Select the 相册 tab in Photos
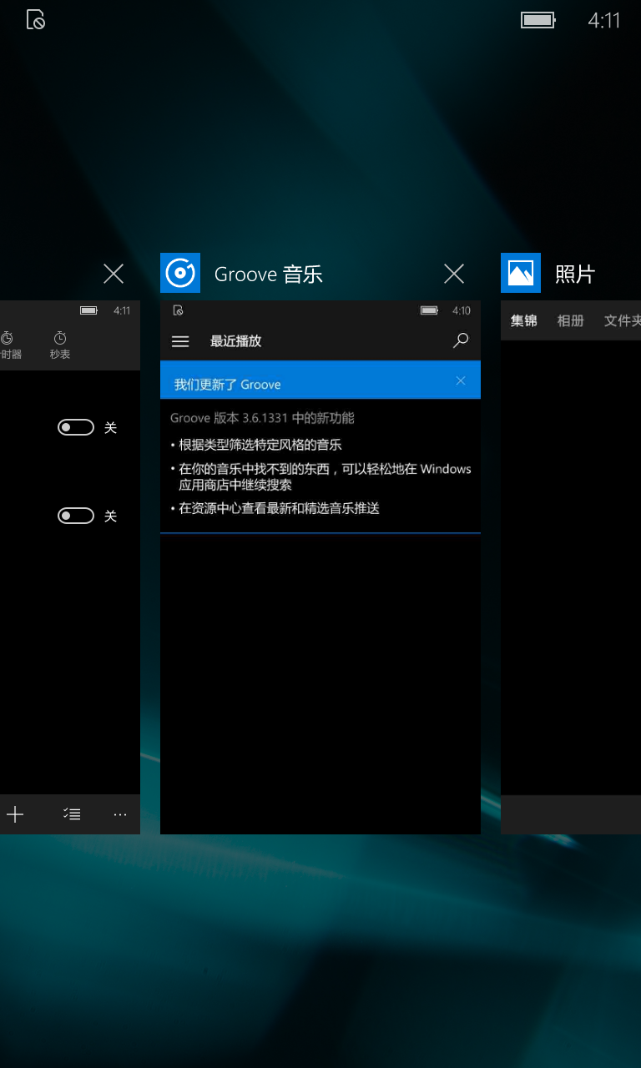The width and height of the screenshot is (641, 1068). tap(571, 320)
